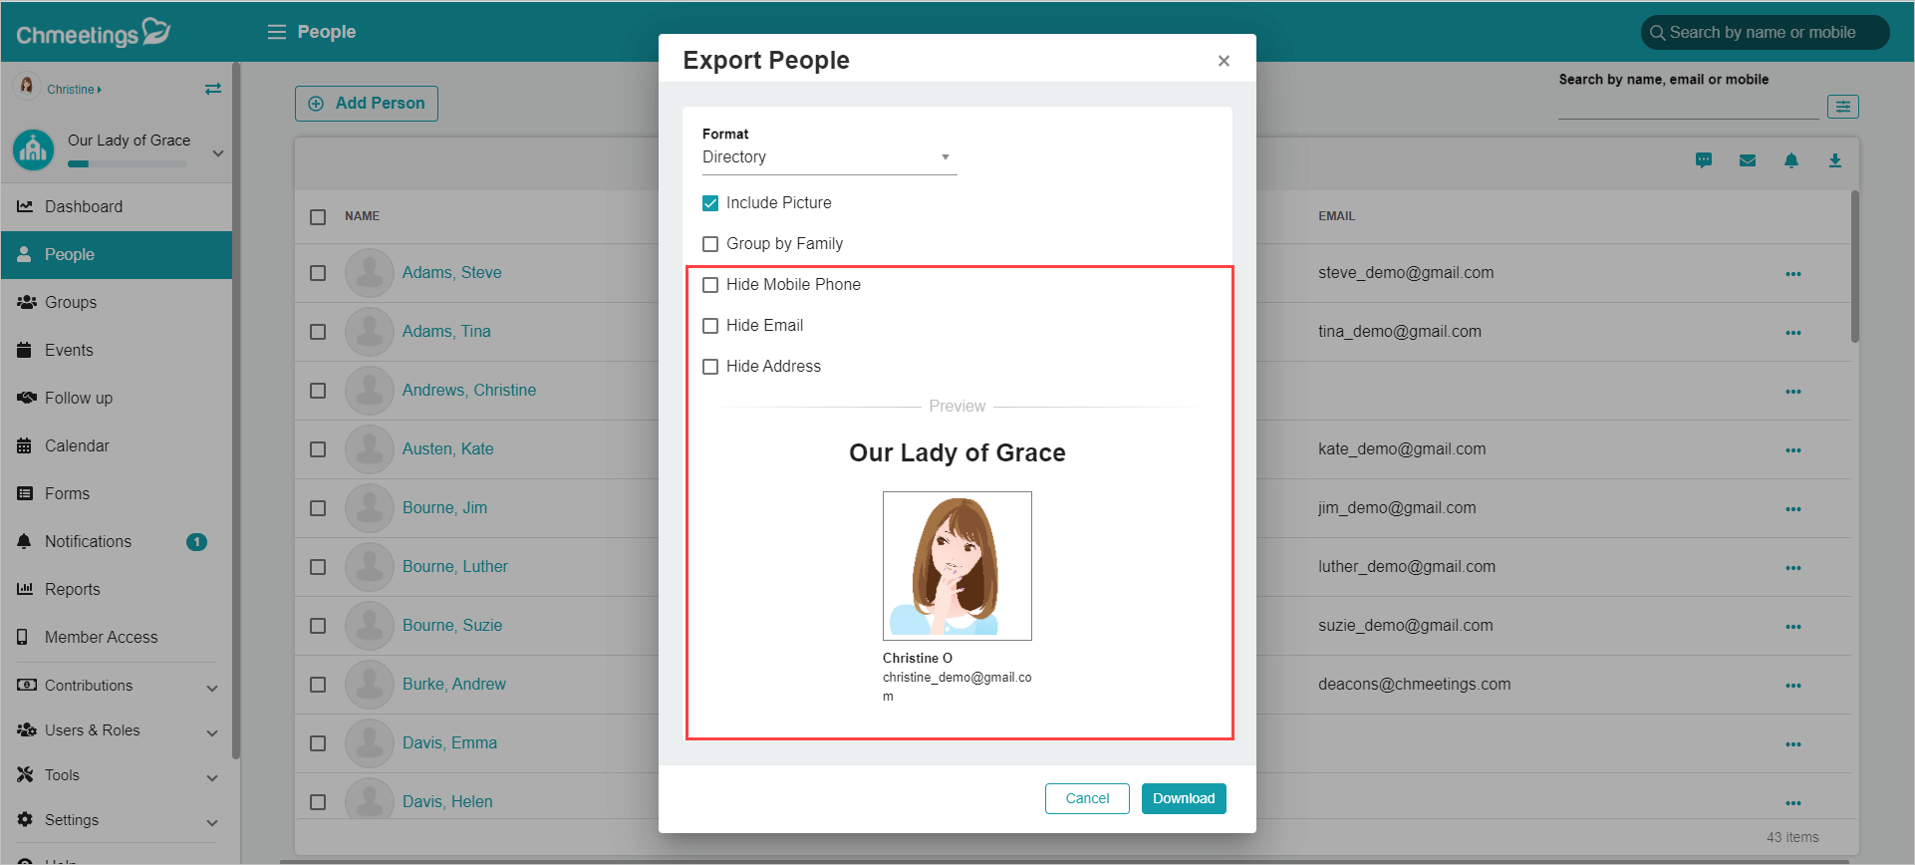Open more options for Bourne, Luther
Screen dimensions: 1915x865
coord(1793,568)
